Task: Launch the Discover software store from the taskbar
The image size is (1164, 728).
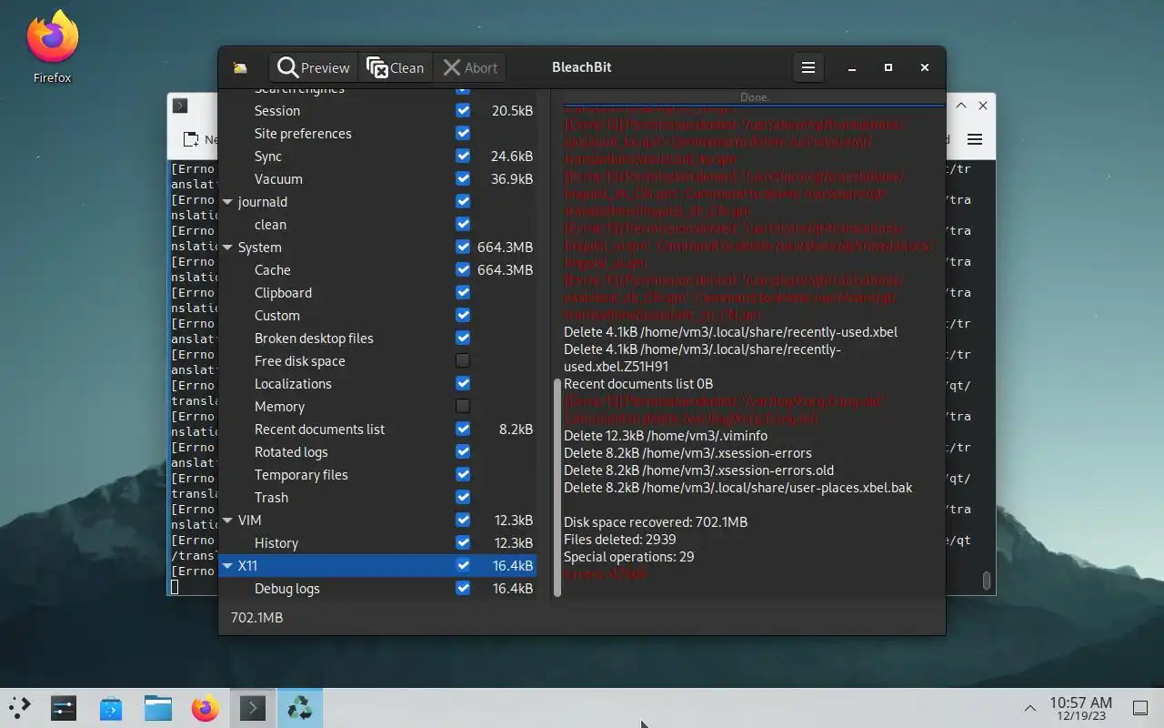Action: click(x=111, y=708)
